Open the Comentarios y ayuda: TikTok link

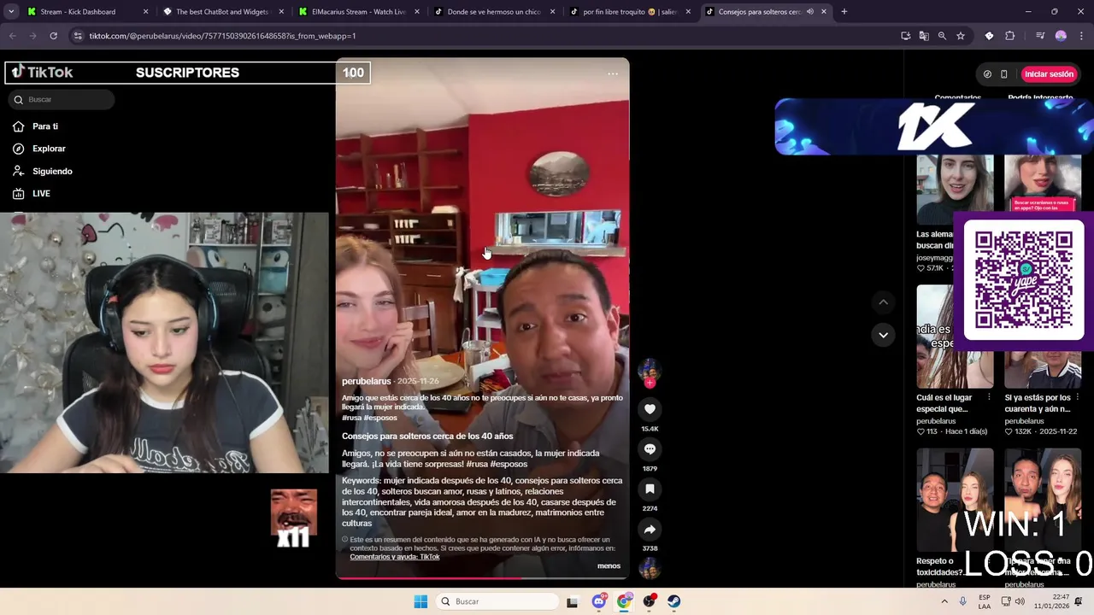(x=395, y=557)
